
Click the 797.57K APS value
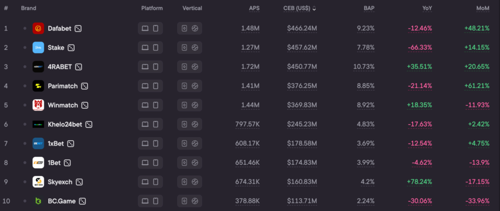click(247, 125)
